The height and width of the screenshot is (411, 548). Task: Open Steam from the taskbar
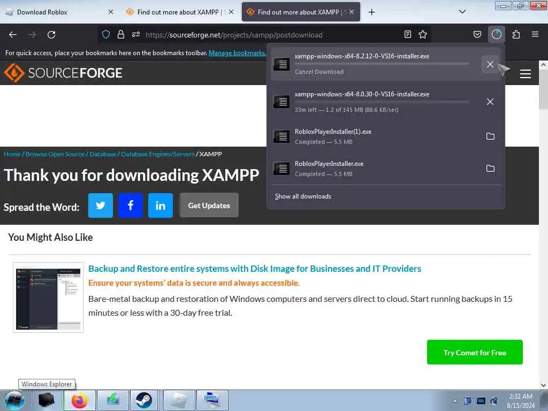(x=143, y=400)
